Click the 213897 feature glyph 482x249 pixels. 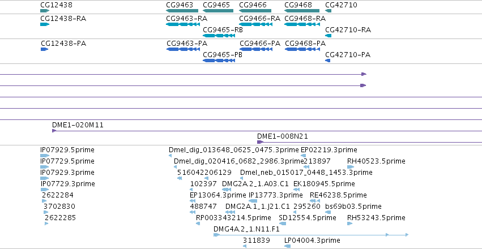point(306,167)
